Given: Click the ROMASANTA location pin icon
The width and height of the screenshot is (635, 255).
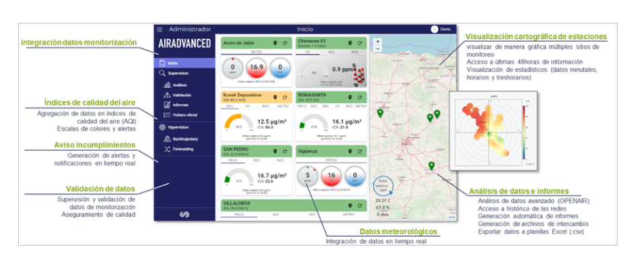Looking at the screenshot, I should coord(350,97).
